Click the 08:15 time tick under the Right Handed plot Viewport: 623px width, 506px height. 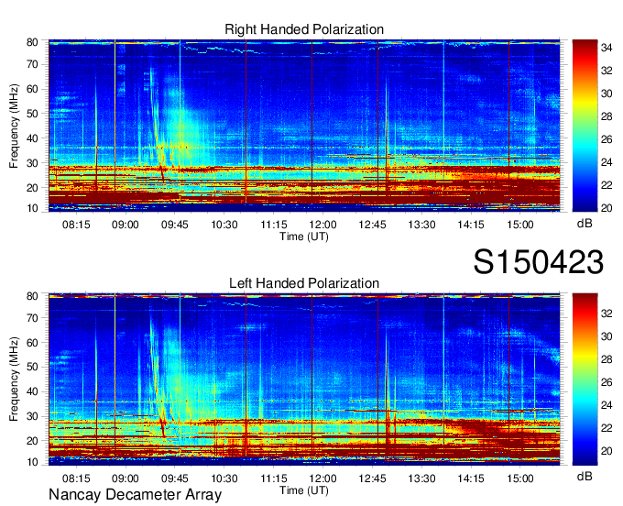76,225
